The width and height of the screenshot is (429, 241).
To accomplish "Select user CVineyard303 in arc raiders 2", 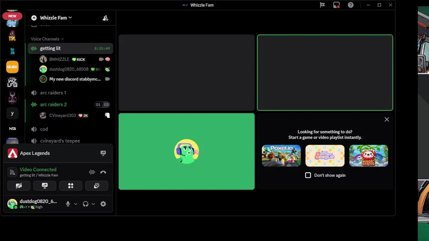I will (62, 115).
